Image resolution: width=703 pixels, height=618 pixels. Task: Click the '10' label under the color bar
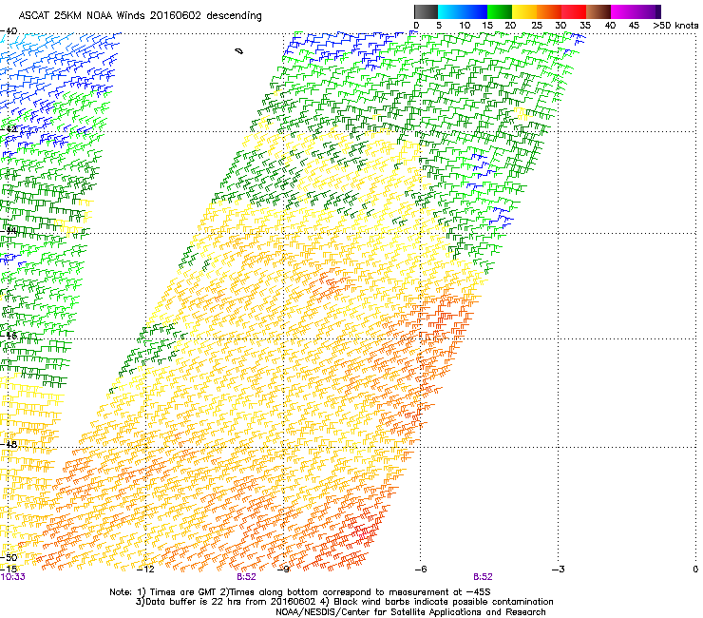465,25
